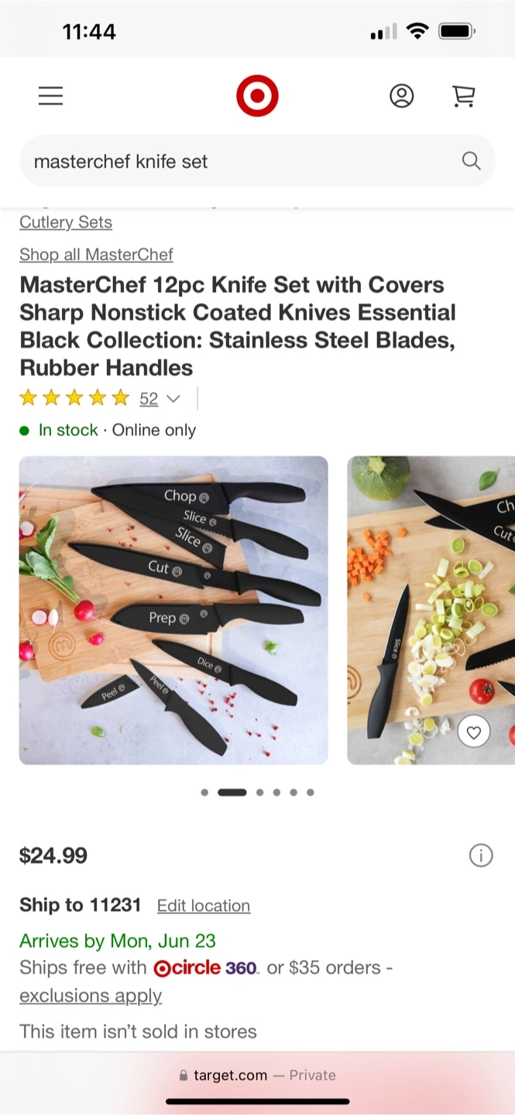Viewport: 515px width, 1115px height.
Task: Favorite the item with heart icon
Action: (474, 731)
